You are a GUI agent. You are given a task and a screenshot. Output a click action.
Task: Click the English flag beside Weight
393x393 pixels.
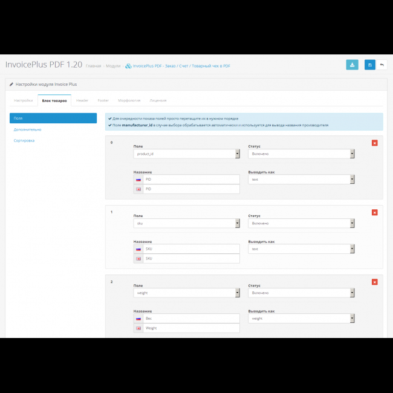pos(138,328)
